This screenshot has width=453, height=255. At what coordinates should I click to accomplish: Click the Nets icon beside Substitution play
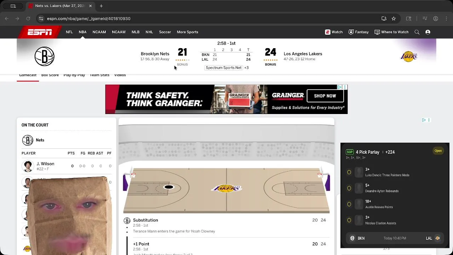(x=127, y=221)
